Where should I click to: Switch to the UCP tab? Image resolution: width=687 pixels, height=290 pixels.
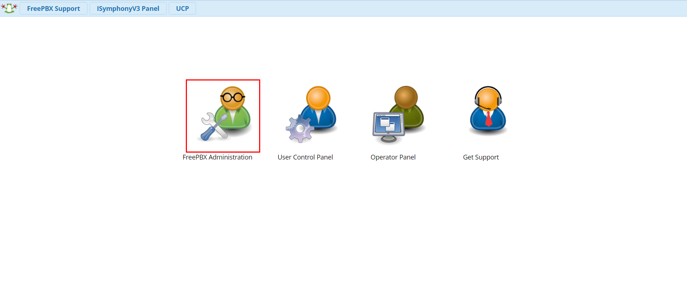click(x=182, y=8)
